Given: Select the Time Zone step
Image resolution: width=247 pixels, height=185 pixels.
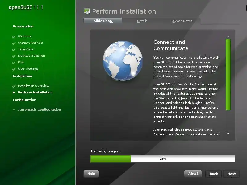Looking at the screenshot, I should click(26, 49).
